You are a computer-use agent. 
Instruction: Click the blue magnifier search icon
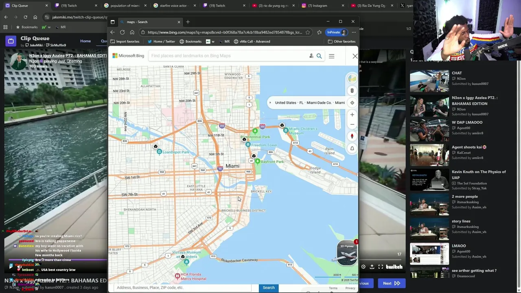(x=319, y=56)
